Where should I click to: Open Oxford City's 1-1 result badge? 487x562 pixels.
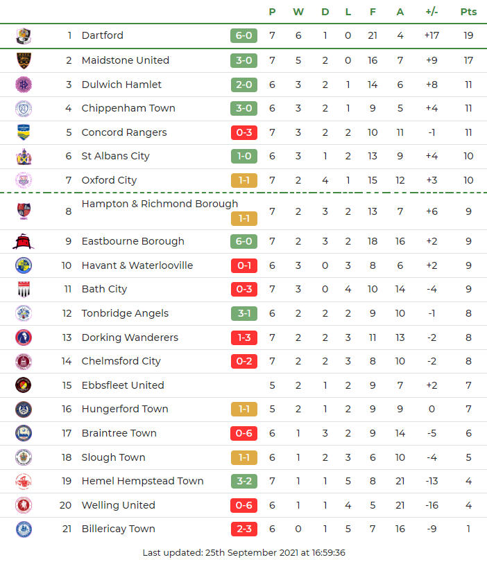coord(243,180)
